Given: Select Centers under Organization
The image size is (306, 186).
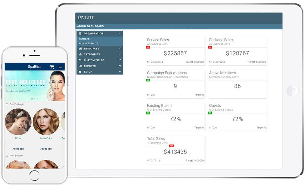Looking at the screenshot, I should point(84,39).
